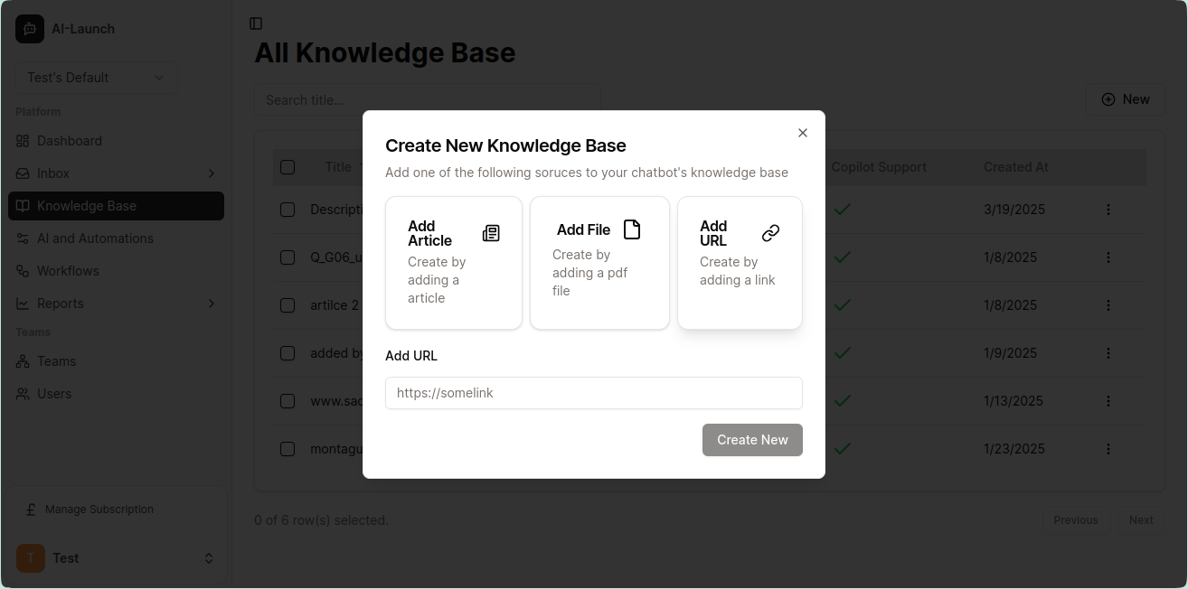Viewport: 1188px width, 589px height.
Task: Open the Dashboard page
Action: (x=116, y=141)
